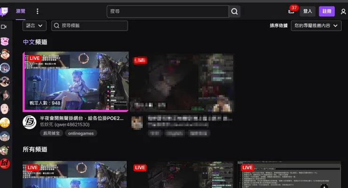348x188 pixels.
Task: Open the user profile icon menu
Action: tap(343, 12)
